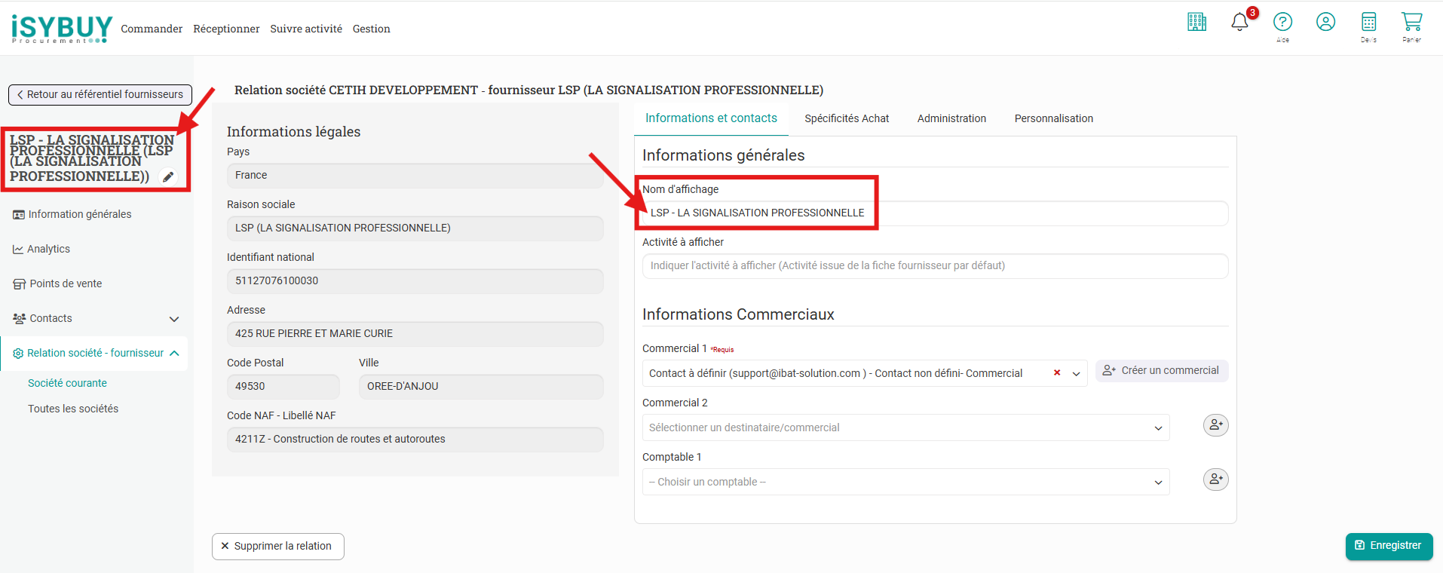This screenshot has height=573, width=1443.
Task: Click the Informations légales heading
Action: (293, 132)
